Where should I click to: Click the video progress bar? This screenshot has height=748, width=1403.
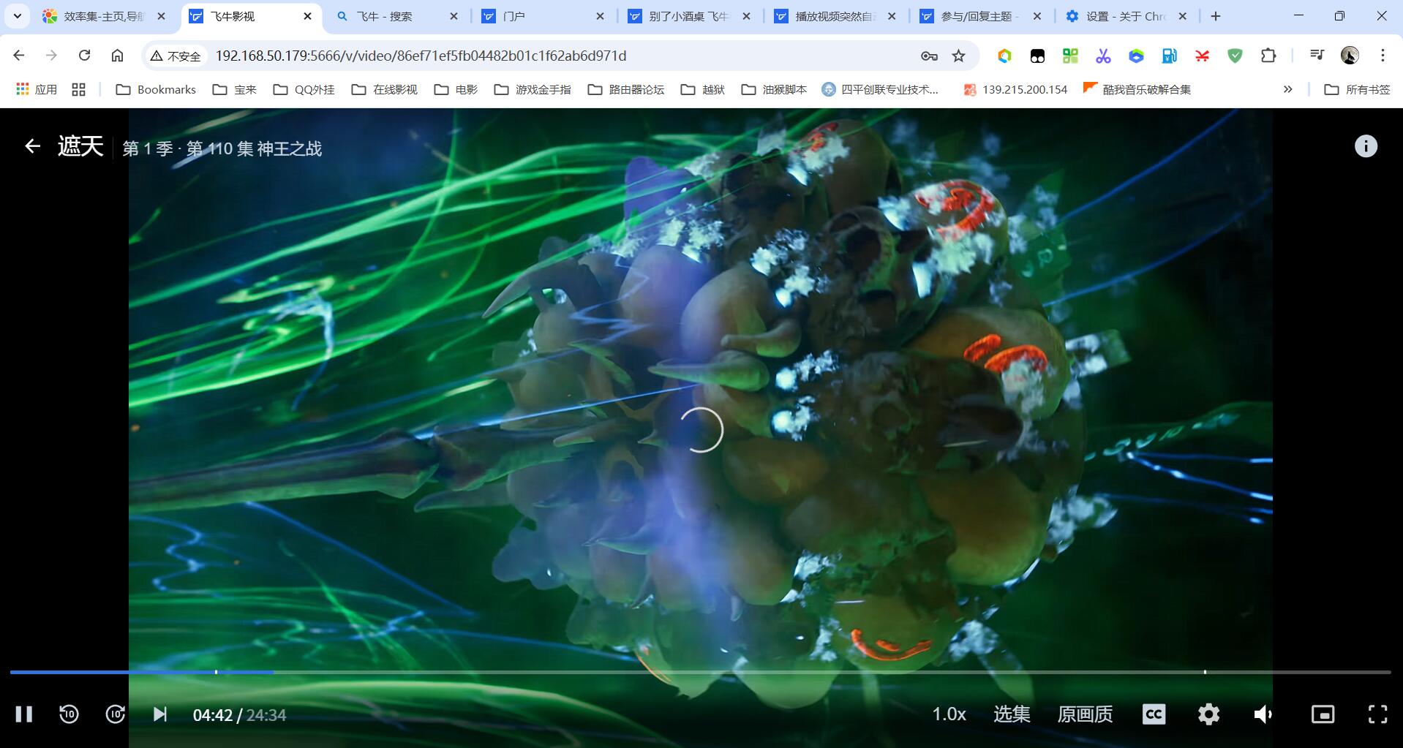tap(700, 672)
